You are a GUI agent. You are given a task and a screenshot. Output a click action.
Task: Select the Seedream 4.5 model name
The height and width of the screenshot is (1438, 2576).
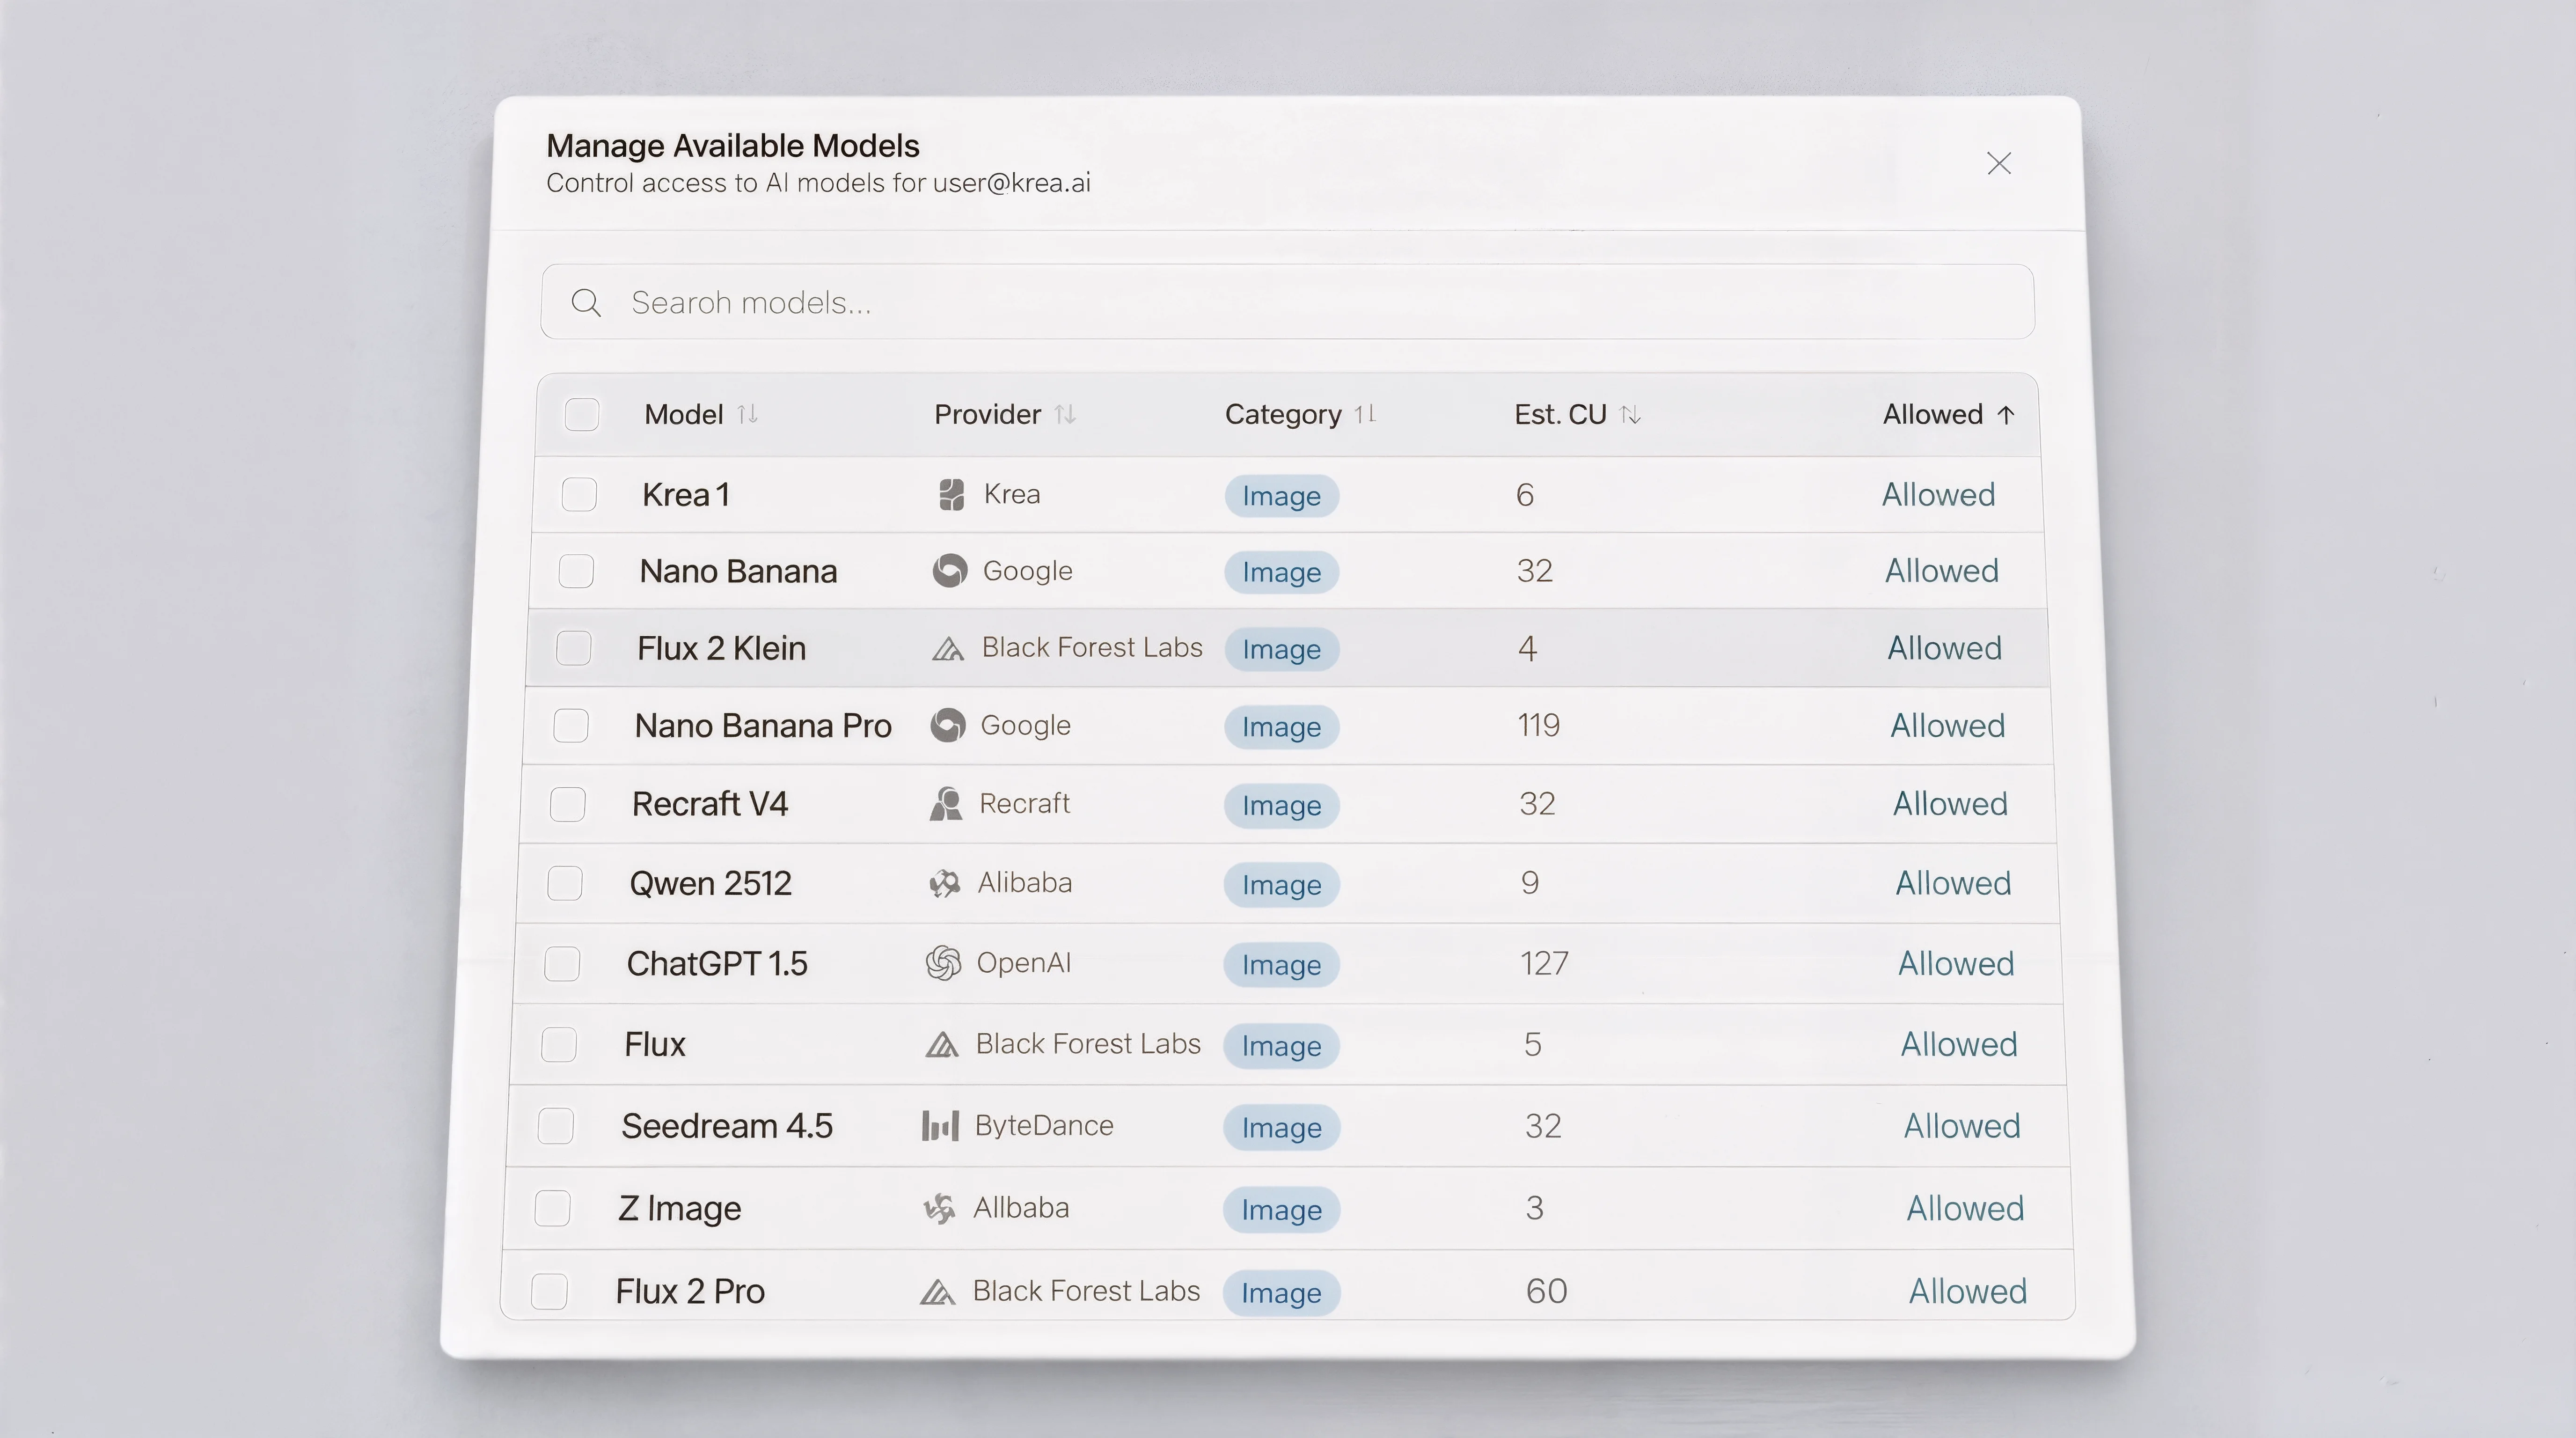point(727,1126)
